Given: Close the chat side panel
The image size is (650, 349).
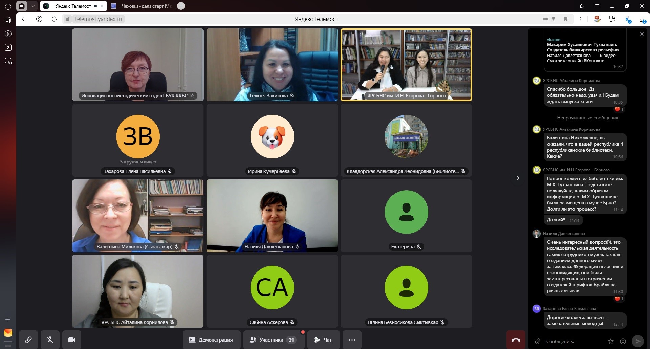Looking at the screenshot, I should coord(642,34).
